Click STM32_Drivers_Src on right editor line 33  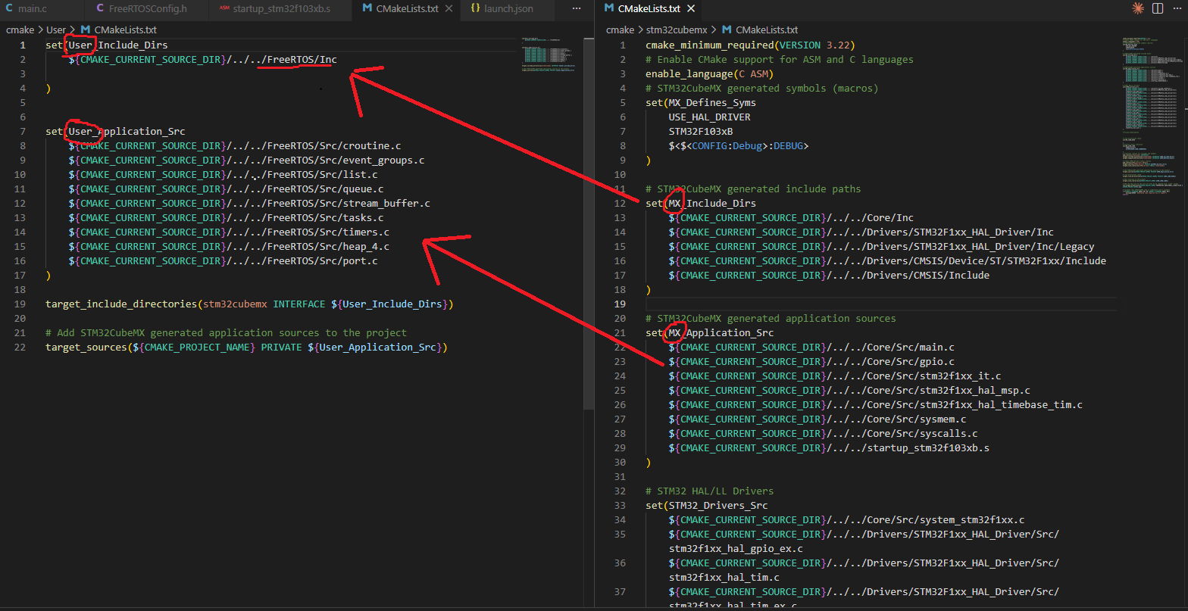tap(718, 506)
